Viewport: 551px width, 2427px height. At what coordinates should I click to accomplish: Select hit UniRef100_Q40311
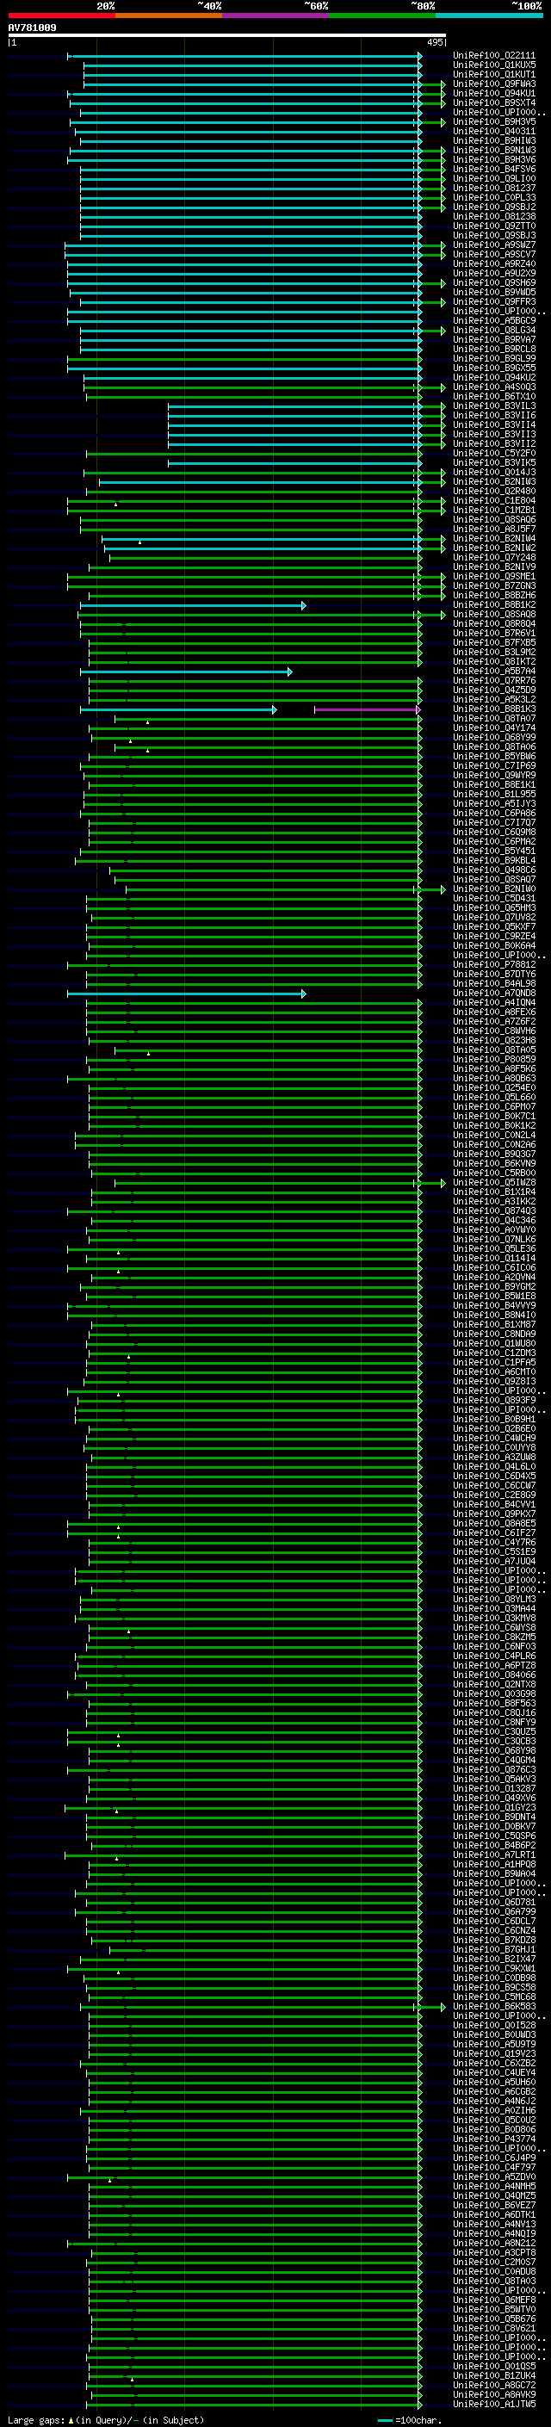(493, 131)
